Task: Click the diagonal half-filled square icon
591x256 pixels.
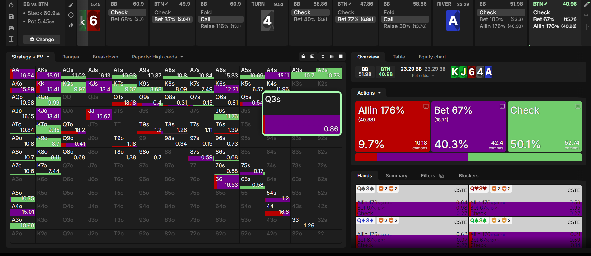Action: 312,56
